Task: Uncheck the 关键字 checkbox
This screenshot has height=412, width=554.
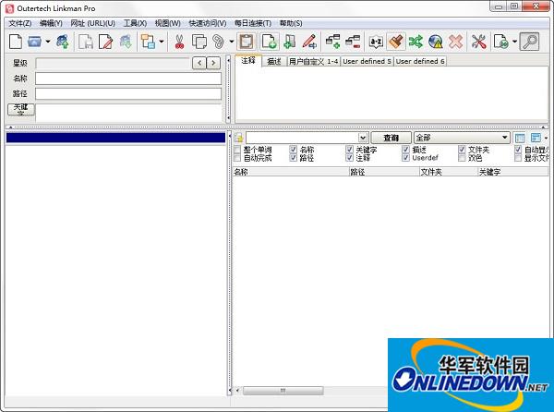Action: tap(350, 149)
